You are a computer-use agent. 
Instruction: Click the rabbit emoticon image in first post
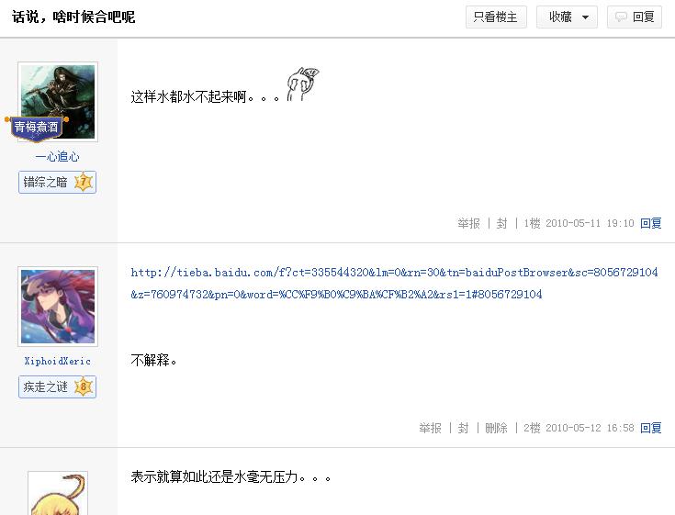[x=303, y=84]
